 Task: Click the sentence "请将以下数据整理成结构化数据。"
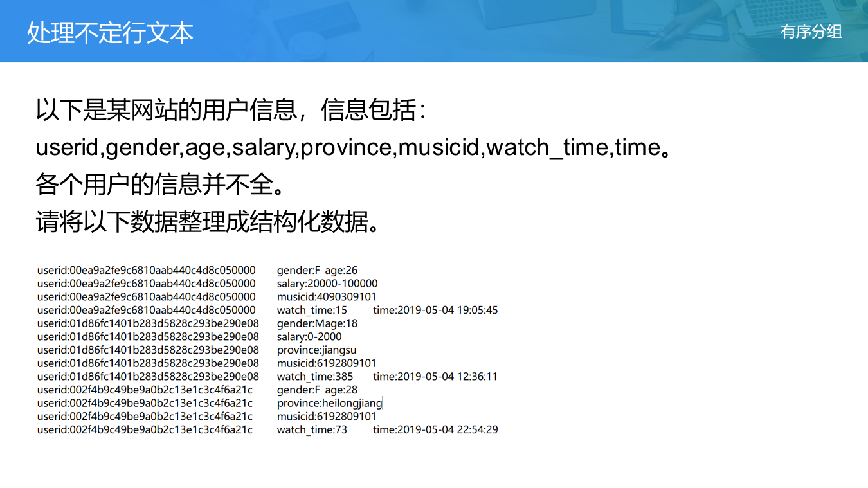[208, 222]
